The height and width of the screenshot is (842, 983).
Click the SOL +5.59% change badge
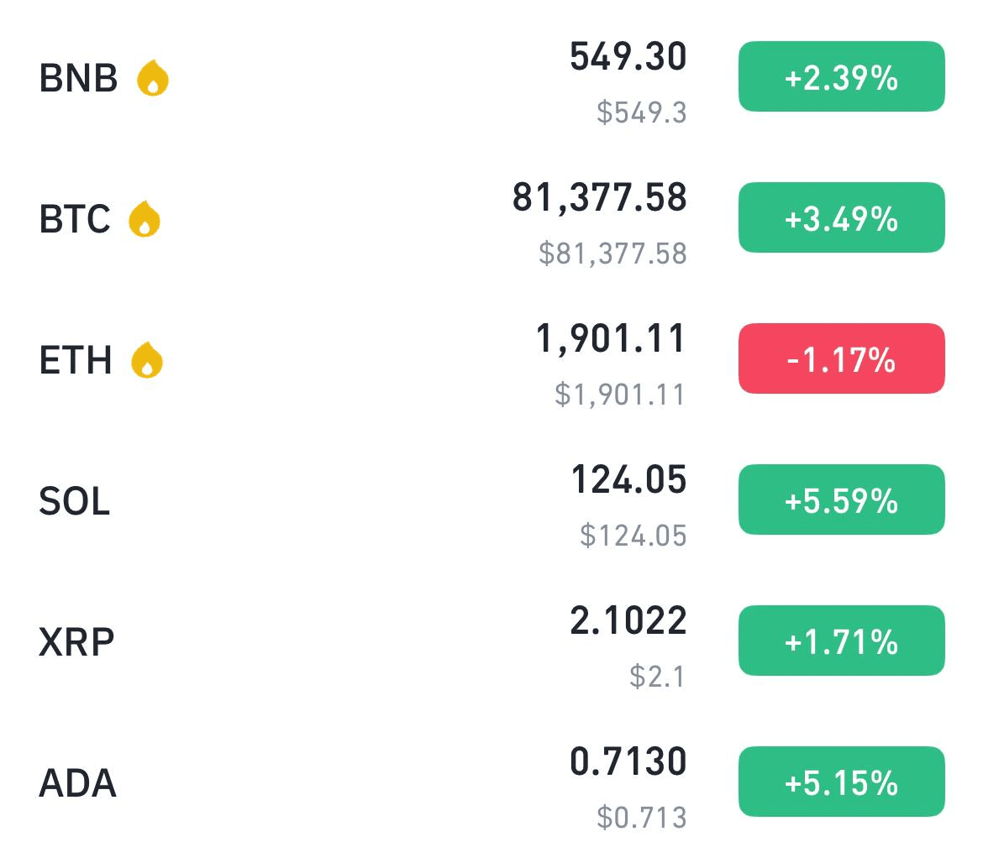[841, 499]
